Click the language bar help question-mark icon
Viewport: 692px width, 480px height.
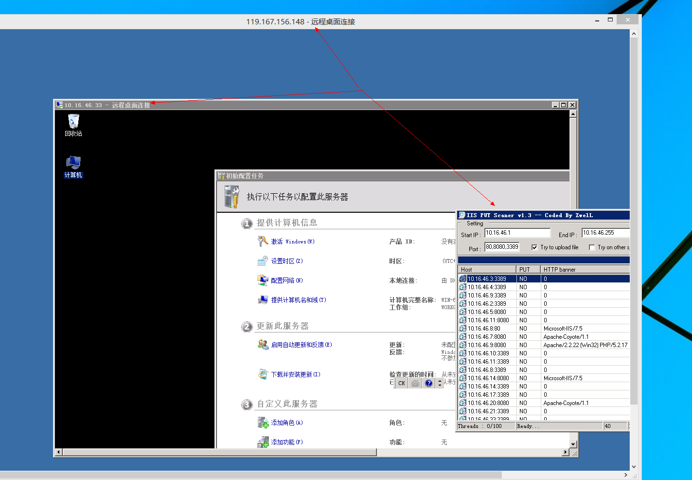[x=428, y=383]
